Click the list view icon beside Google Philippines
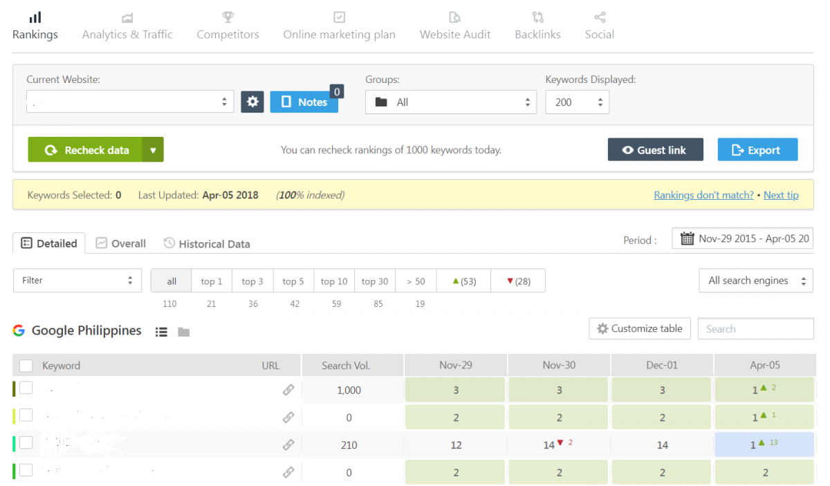 click(161, 332)
